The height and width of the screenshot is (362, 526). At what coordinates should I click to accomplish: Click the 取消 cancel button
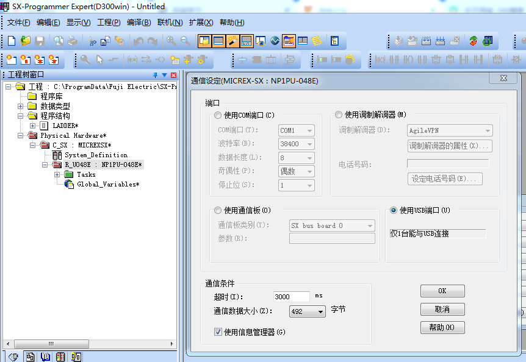(442, 309)
